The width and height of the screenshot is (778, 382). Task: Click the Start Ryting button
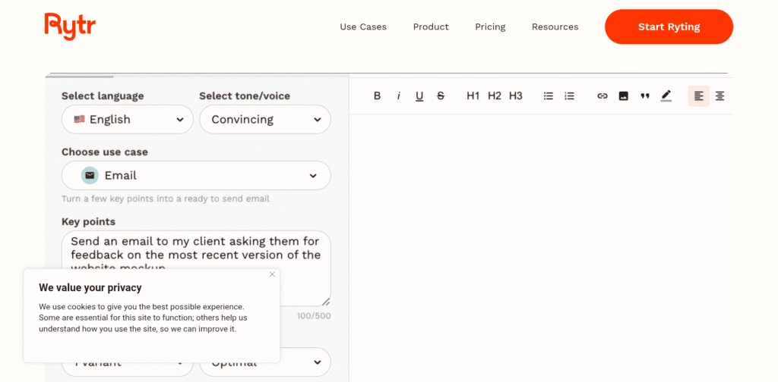669,27
